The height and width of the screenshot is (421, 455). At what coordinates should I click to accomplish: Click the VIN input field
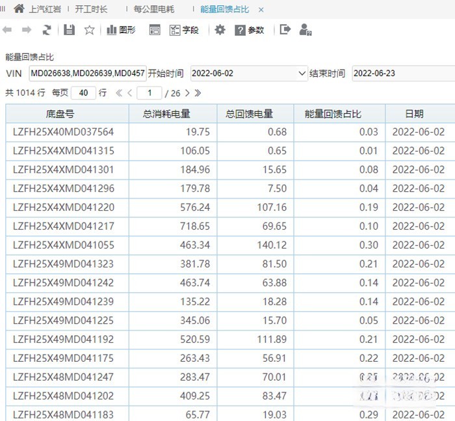(87, 74)
